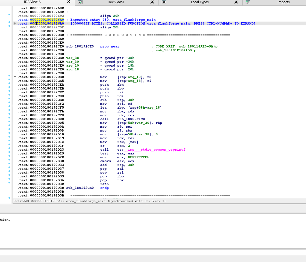This screenshot has height=262, width=306.
Task: Collapse sub_180192CE0 using its gutter arrow
Action: pyautogui.click(x=15, y=77)
